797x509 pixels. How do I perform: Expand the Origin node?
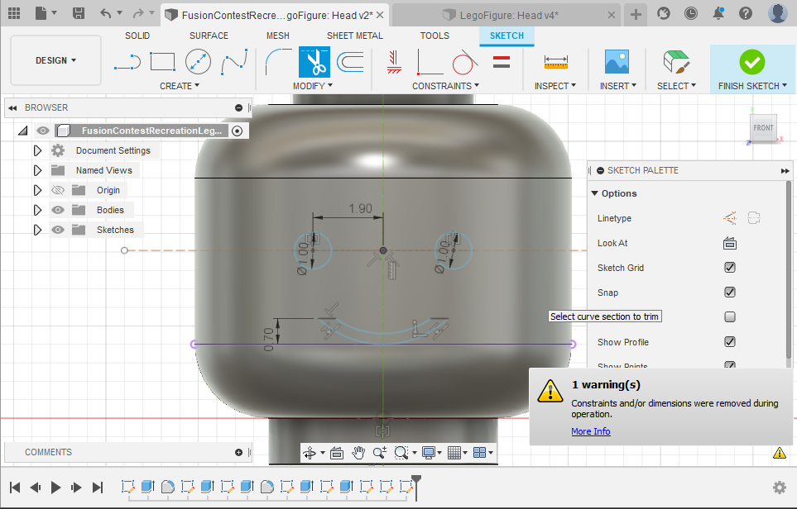(37, 190)
